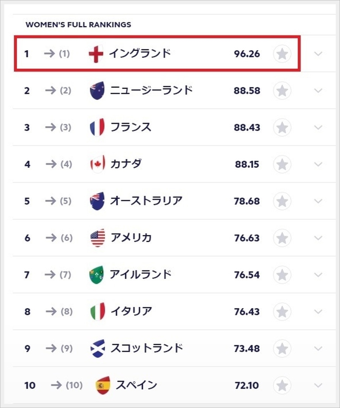Click the USA flag icon
The image size is (340, 408).
click(x=97, y=238)
